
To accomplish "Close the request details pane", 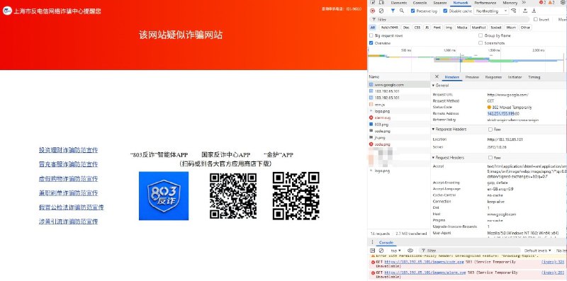I will click(x=437, y=76).
